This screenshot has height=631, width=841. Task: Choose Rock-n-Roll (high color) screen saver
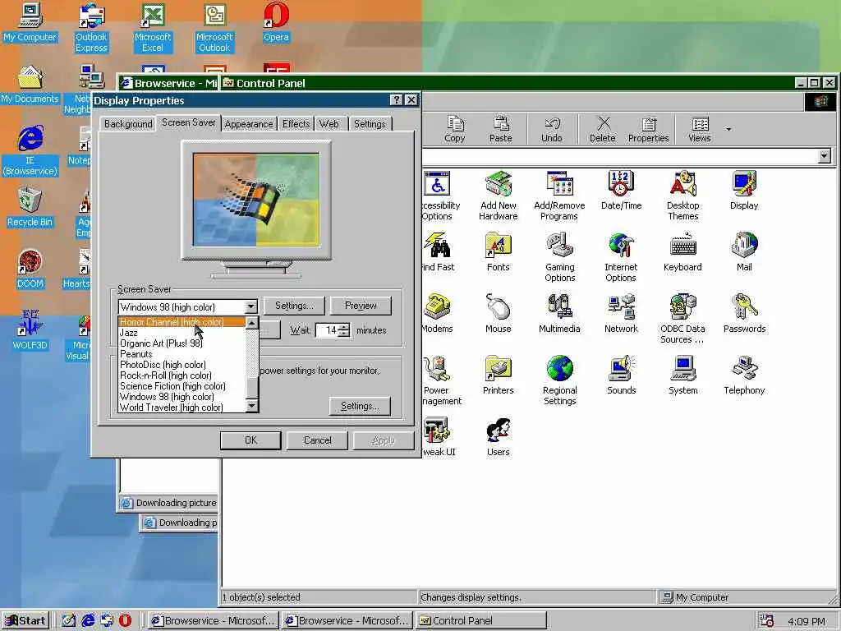[x=182, y=375]
